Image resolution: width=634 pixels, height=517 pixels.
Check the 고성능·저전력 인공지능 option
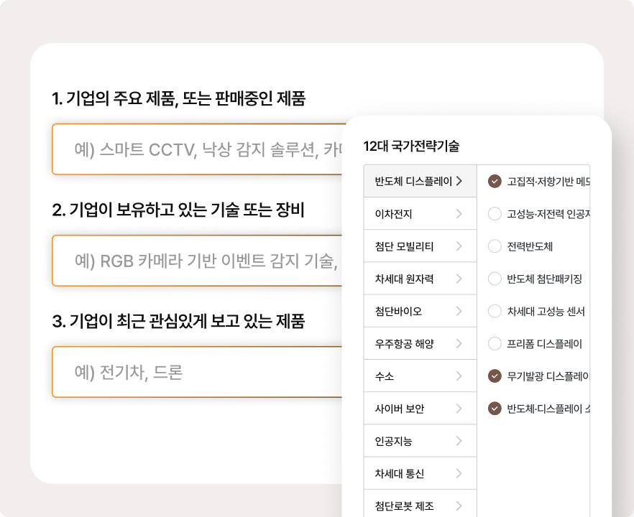[x=495, y=214]
